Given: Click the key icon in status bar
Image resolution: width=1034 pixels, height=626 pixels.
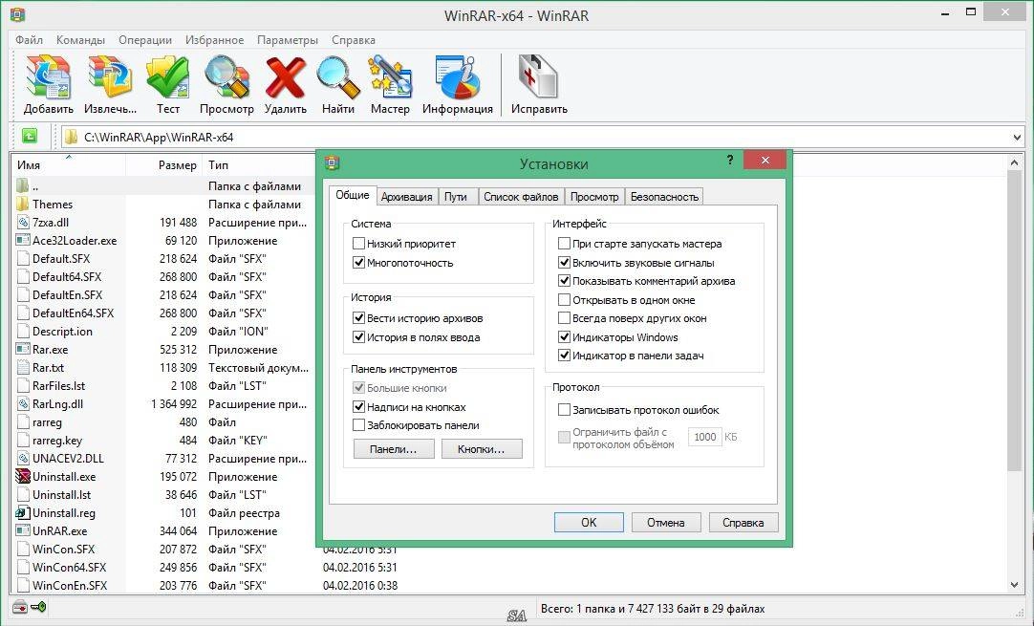Looking at the screenshot, I should 37,607.
